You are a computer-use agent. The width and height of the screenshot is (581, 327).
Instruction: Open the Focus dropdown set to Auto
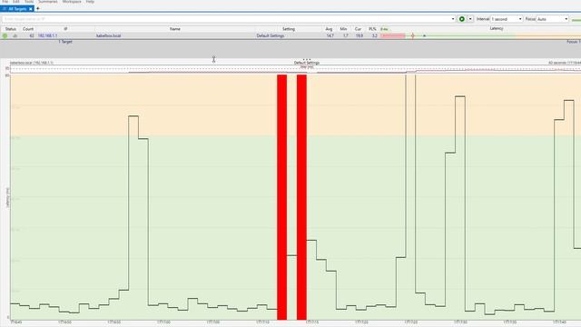(553, 19)
